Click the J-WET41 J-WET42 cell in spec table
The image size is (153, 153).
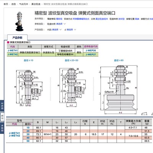point(15,134)
